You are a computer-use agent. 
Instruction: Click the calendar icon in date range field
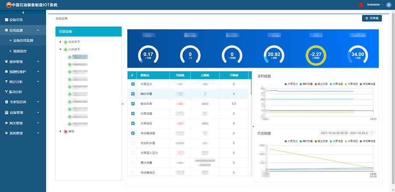[x=372, y=133]
